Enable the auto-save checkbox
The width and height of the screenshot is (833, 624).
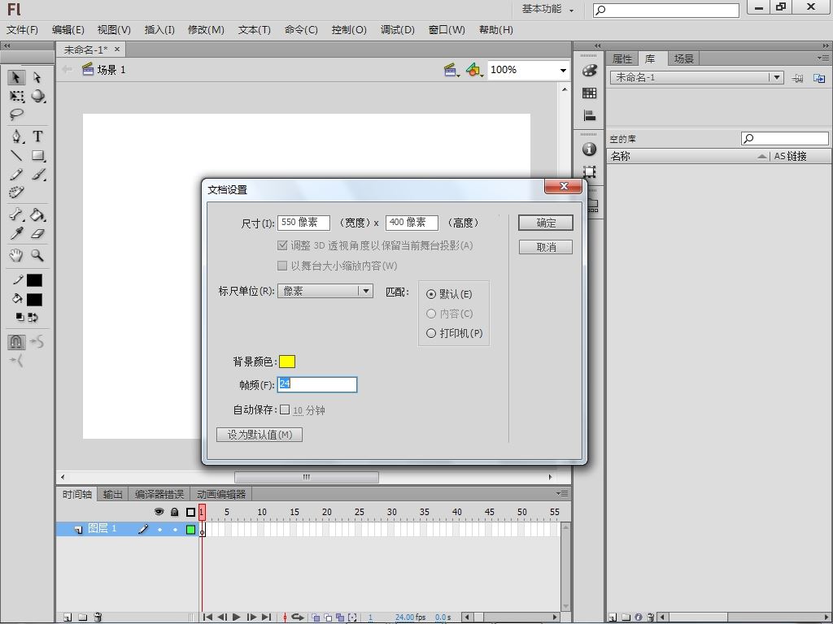coord(285,409)
